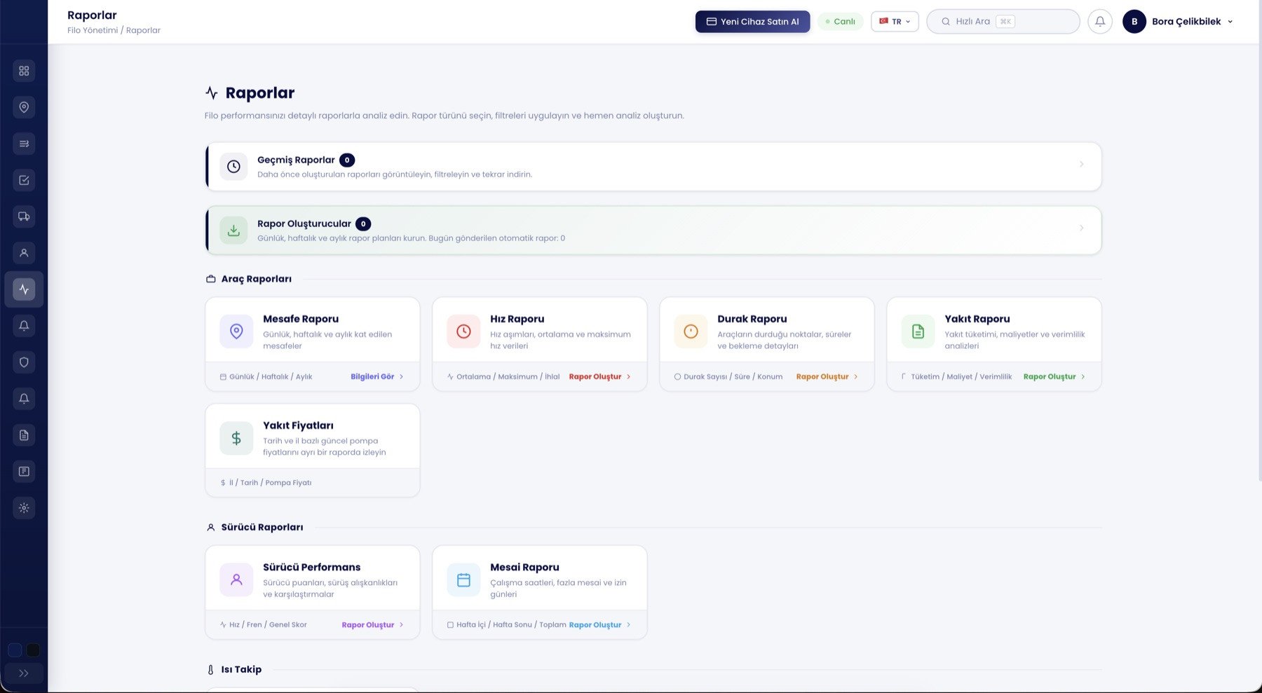The width and height of the screenshot is (1262, 693).
Task: Click 'Durak Sayısı / Süre / Konum' footer text
Action: 733,377
